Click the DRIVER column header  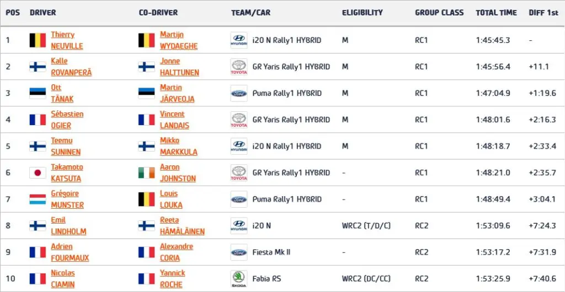43,13
